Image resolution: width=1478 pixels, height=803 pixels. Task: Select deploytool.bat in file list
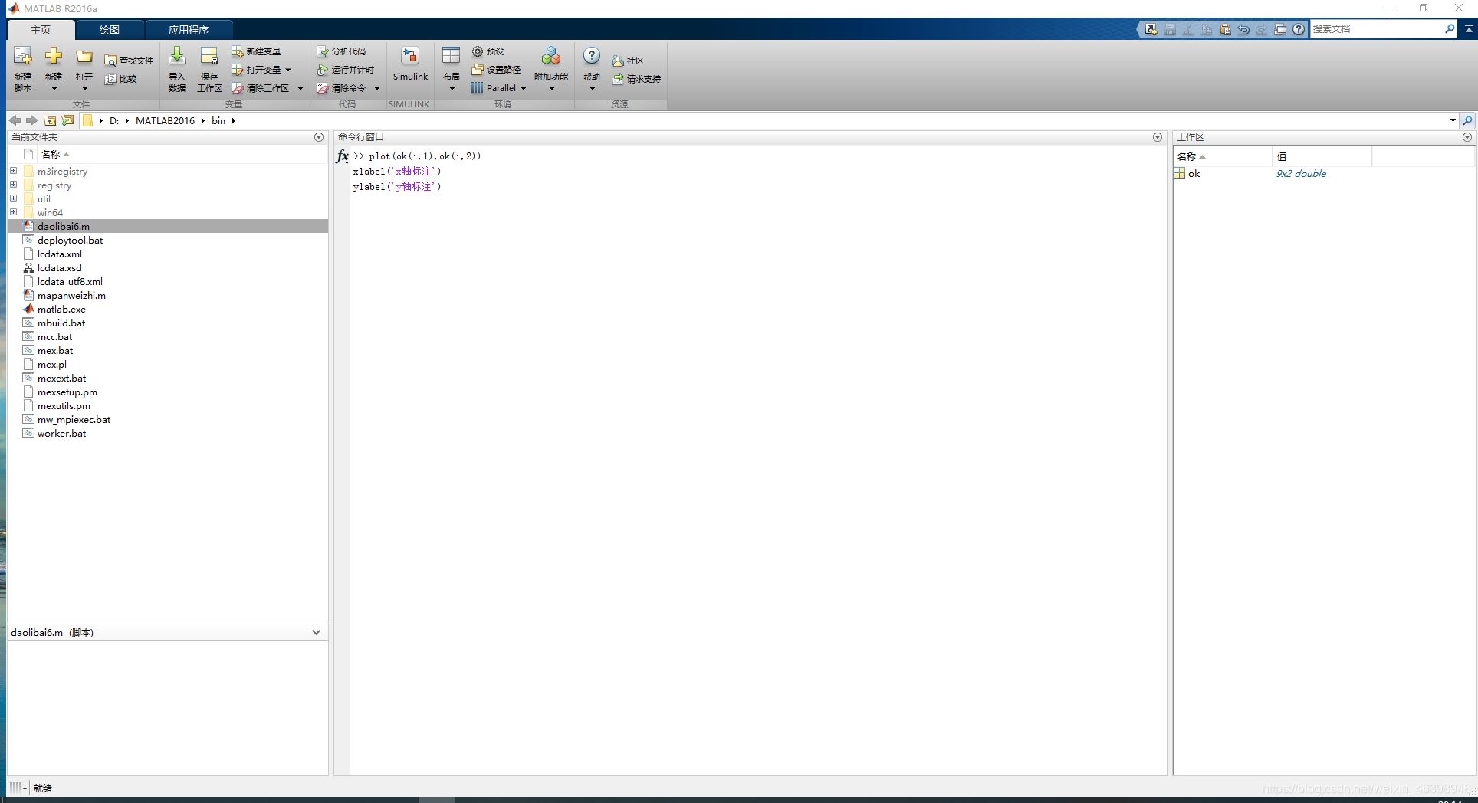tap(168, 240)
